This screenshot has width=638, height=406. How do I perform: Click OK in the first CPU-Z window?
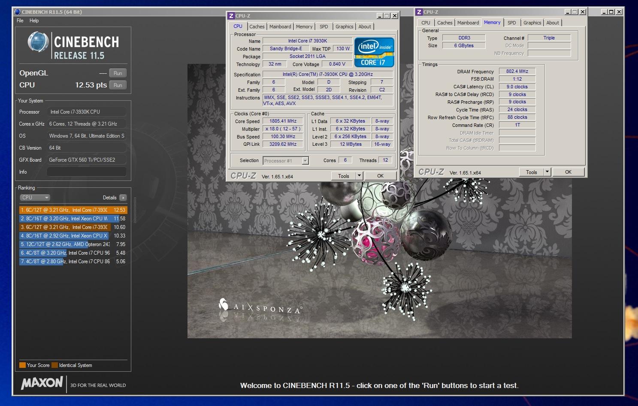(x=380, y=176)
